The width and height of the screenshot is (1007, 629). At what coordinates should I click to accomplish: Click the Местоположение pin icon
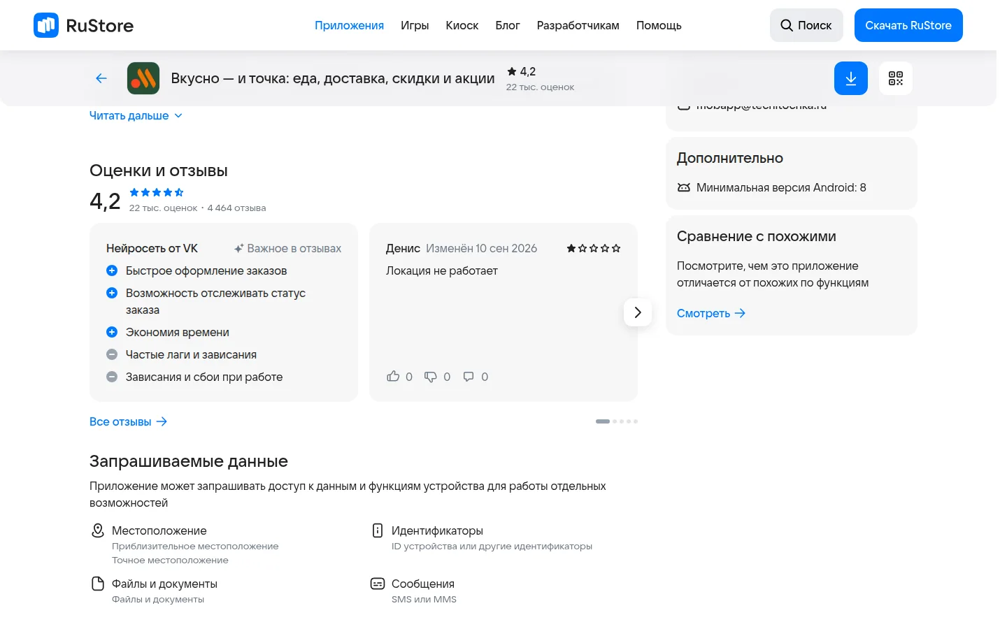98,530
